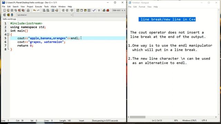
Task: Click the 80% zoom Notepad status entry
Action: [176, 121]
